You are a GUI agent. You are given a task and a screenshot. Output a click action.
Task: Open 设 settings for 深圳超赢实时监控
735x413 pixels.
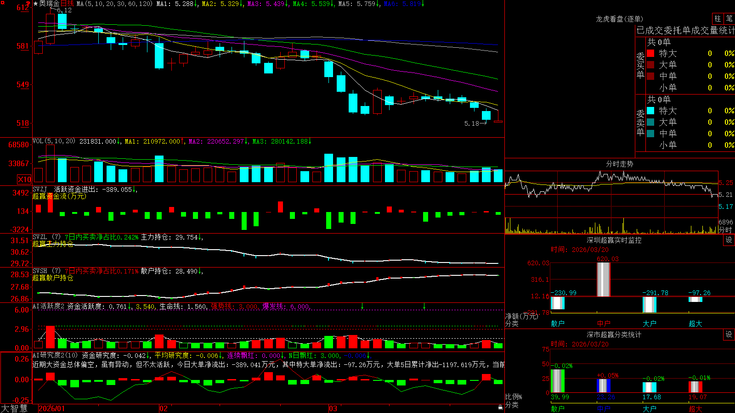(729, 240)
